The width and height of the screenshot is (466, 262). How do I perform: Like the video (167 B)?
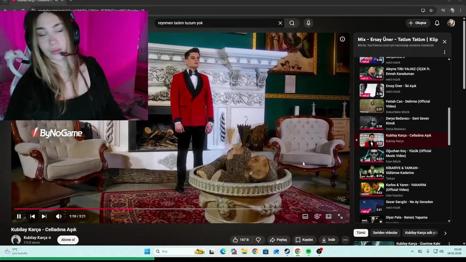tap(240, 240)
